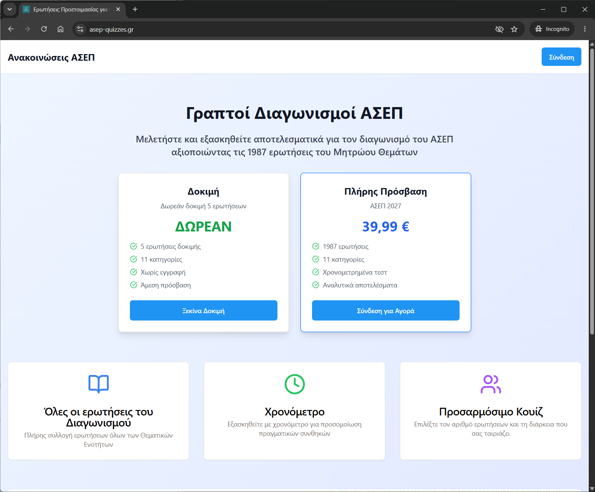
Task: Bookmark this page with the star
Action: (514, 29)
